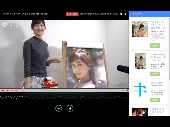Open the blue logo thumbnail for Season Zero

click(140, 90)
